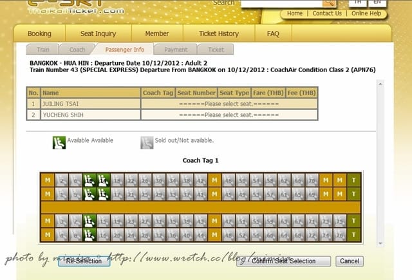Select passenger row JUILING TSAI
This screenshot has width=412, height=280.
point(172,104)
